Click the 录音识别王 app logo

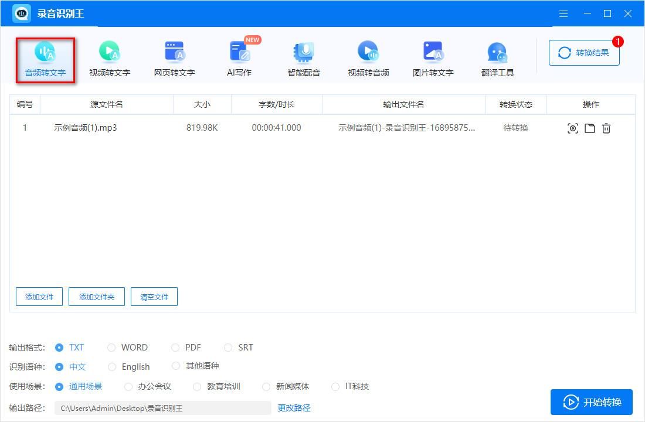pos(21,13)
